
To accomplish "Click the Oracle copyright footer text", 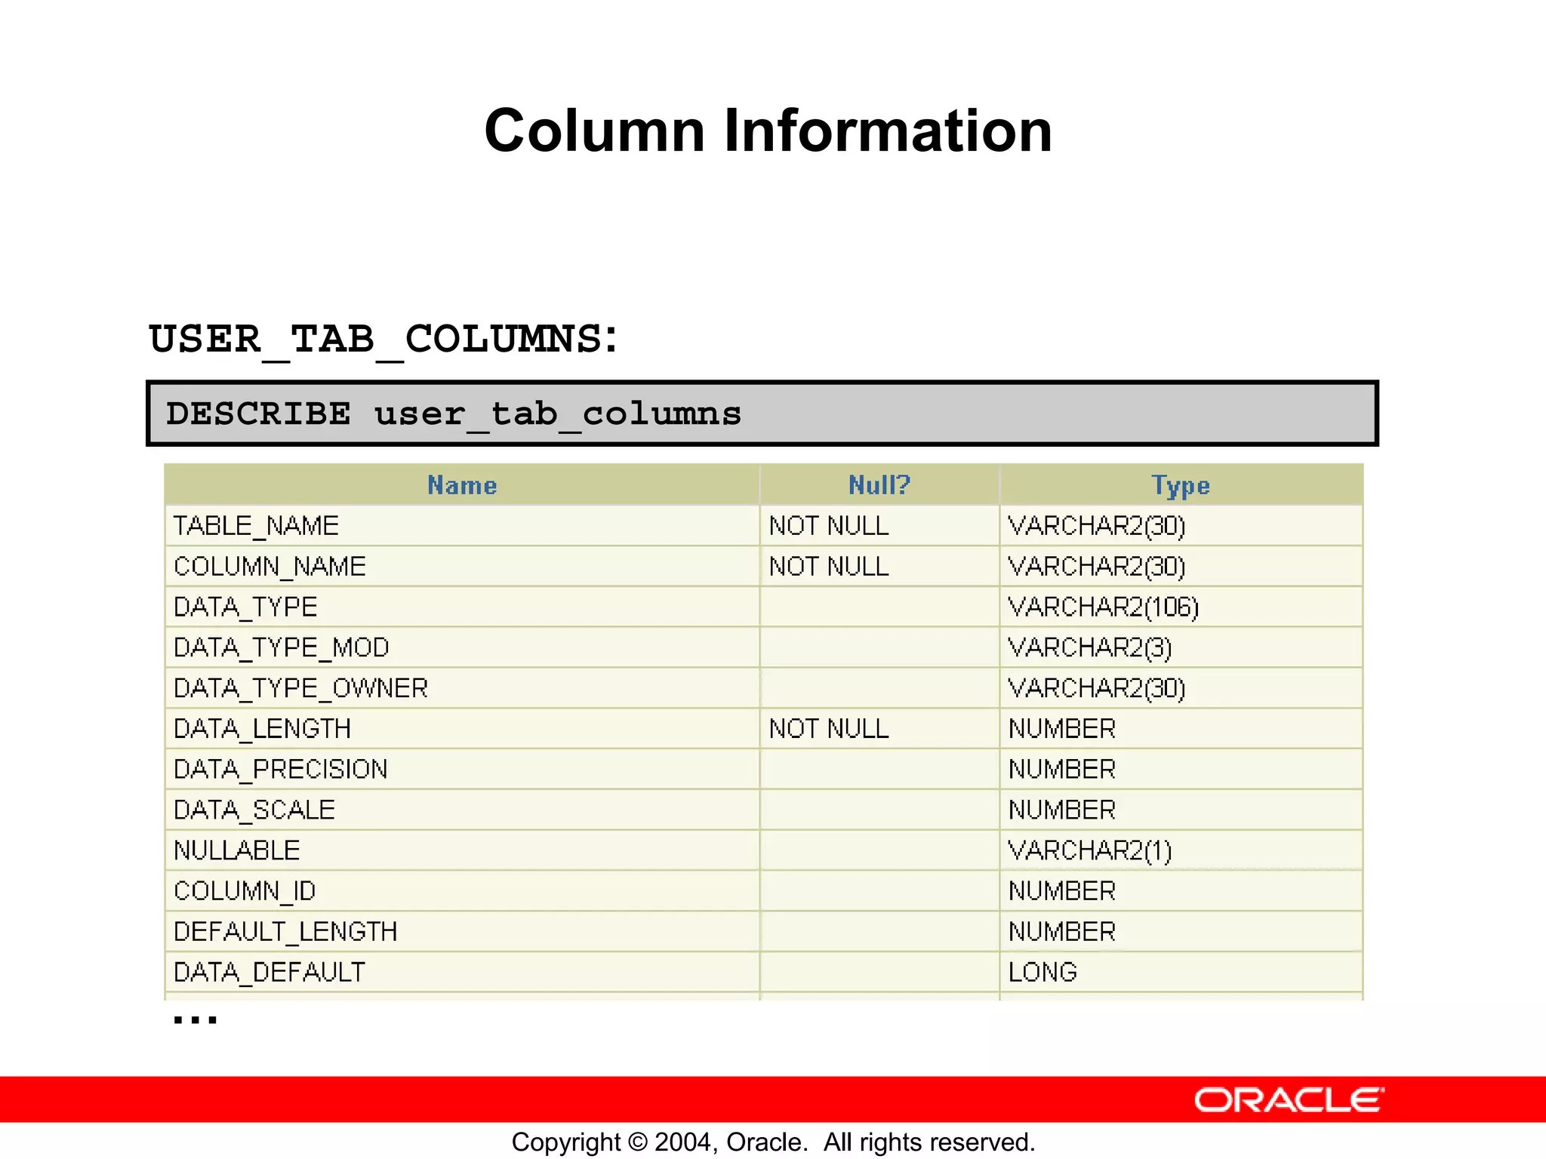I will (773, 1142).
